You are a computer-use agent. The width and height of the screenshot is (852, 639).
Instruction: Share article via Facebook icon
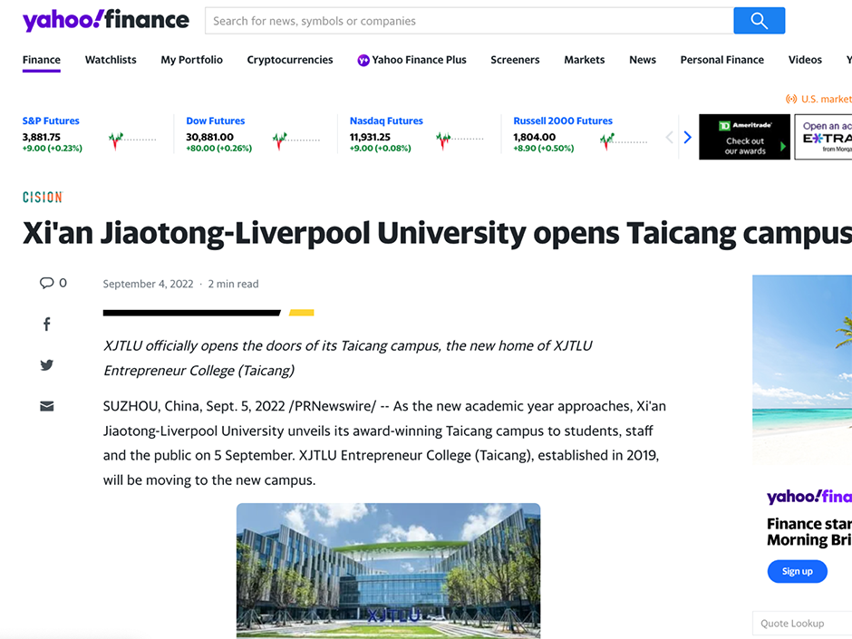pyautogui.click(x=47, y=324)
